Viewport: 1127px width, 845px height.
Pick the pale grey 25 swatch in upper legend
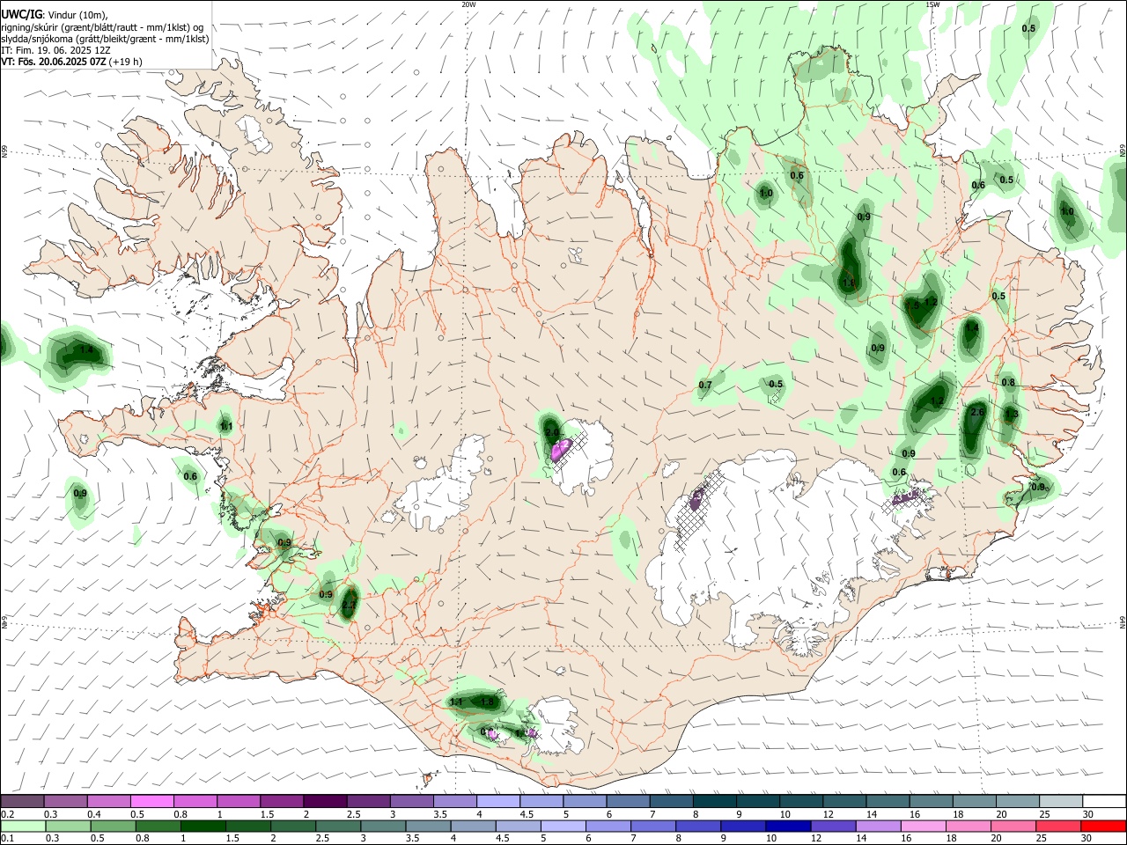coord(1061,802)
